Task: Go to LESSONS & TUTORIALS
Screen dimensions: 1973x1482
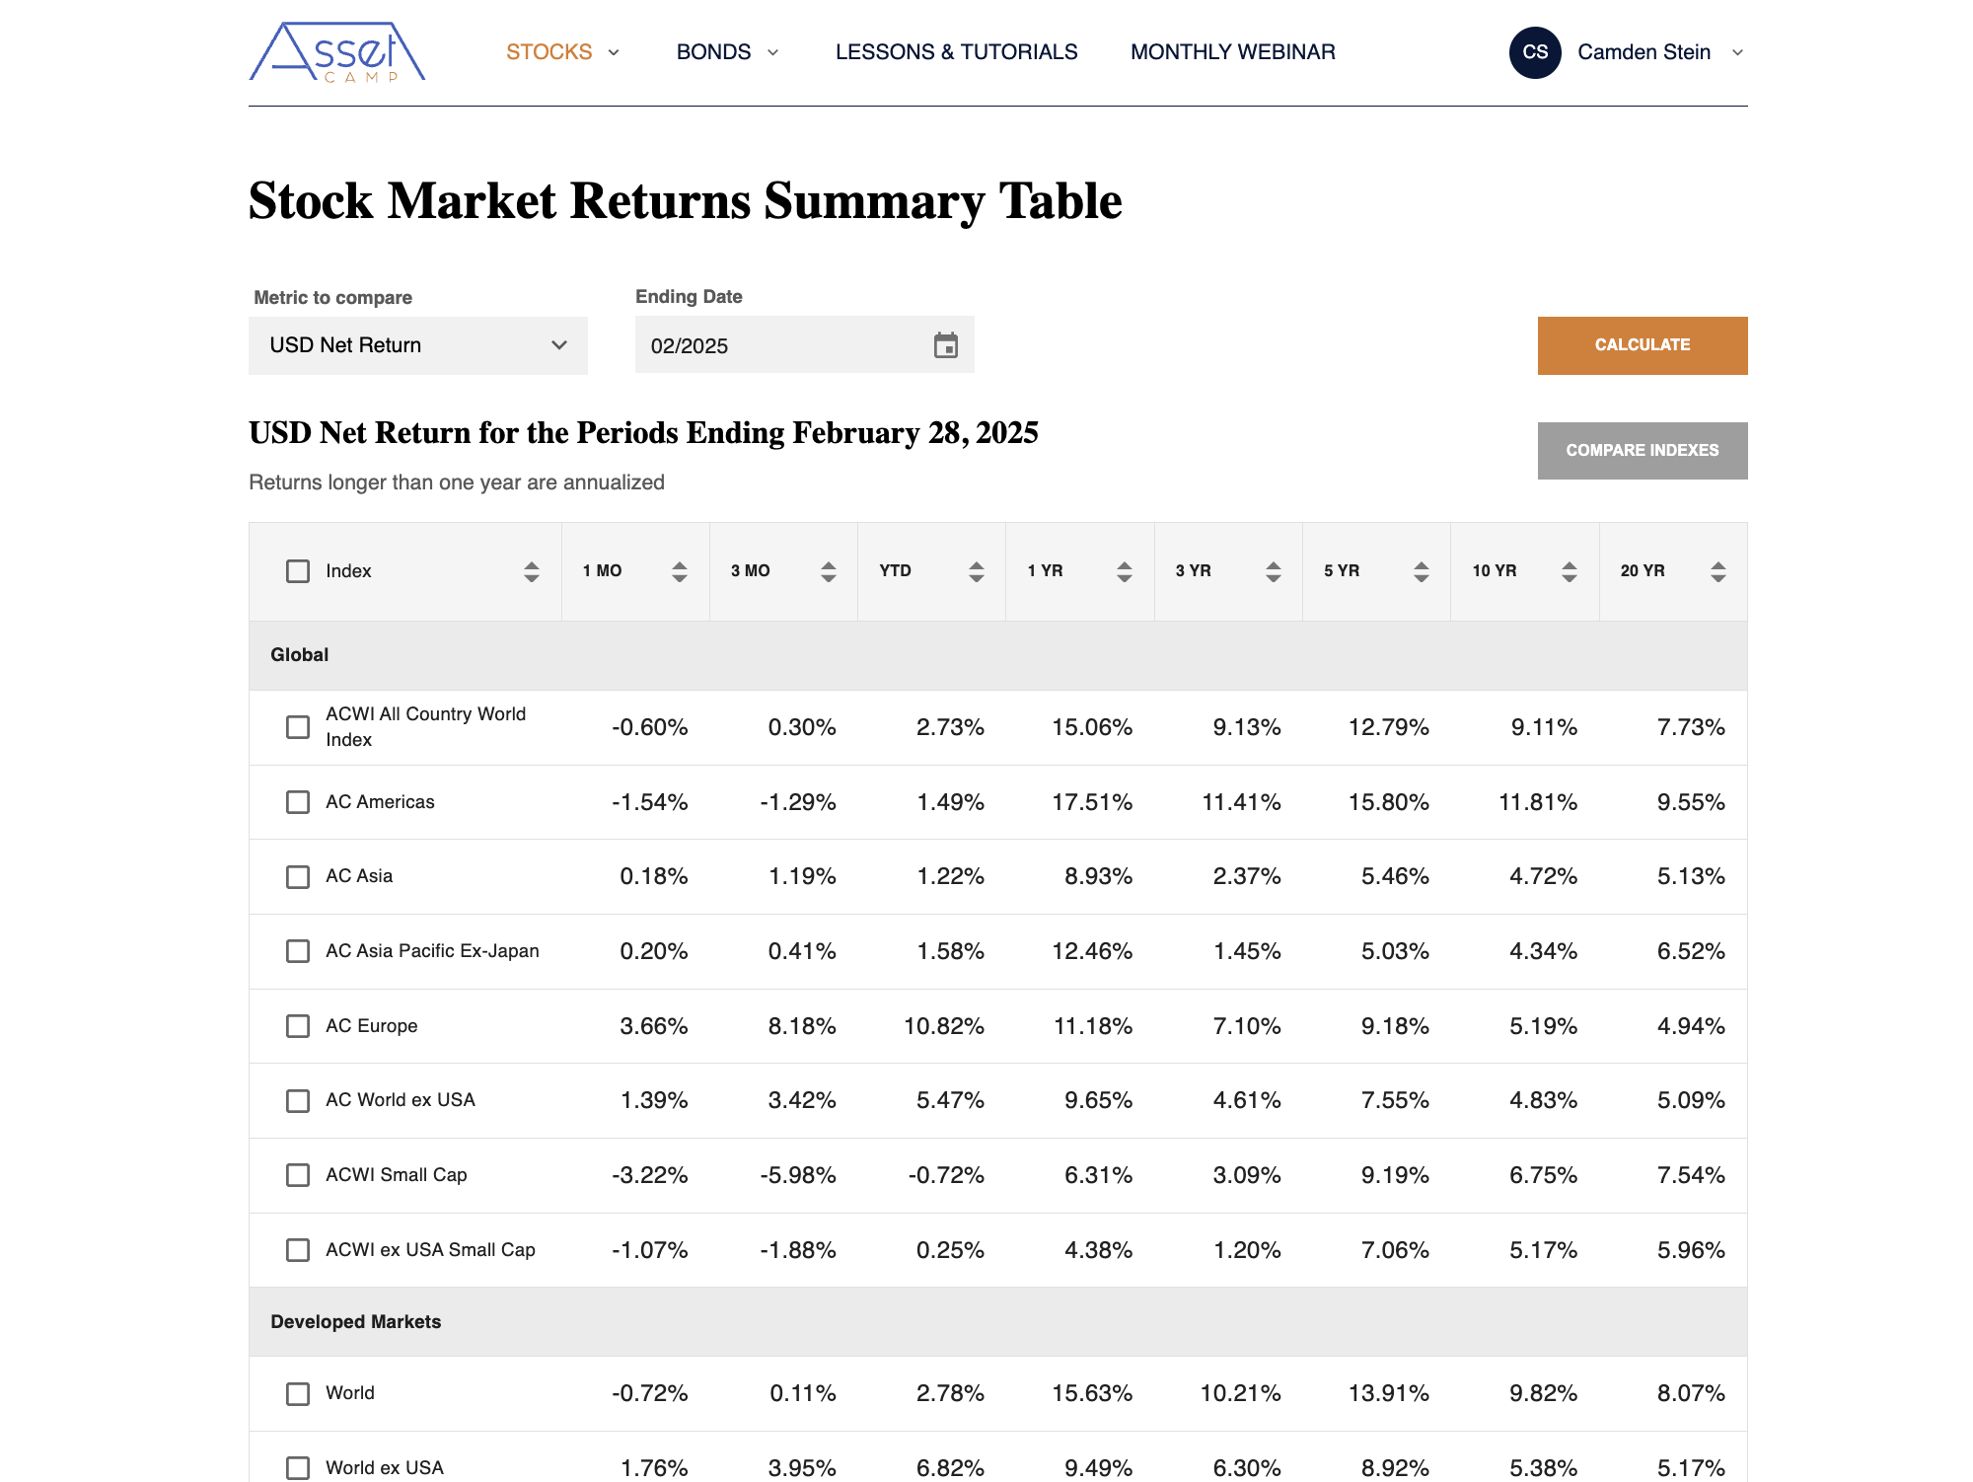Action: click(957, 51)
